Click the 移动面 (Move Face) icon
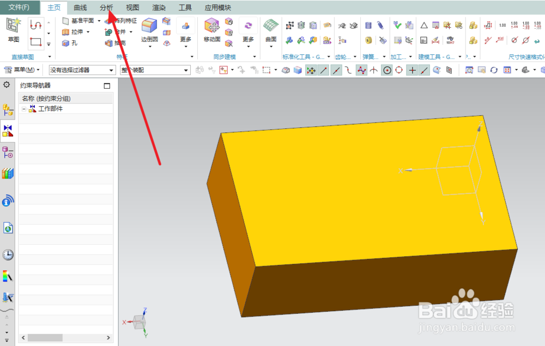The image size is (545, 346). [211, 26]
